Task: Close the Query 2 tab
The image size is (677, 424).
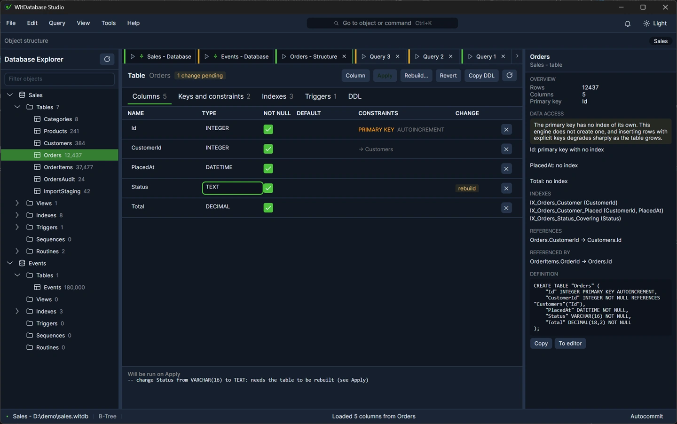Action: (x=451, y=56)
